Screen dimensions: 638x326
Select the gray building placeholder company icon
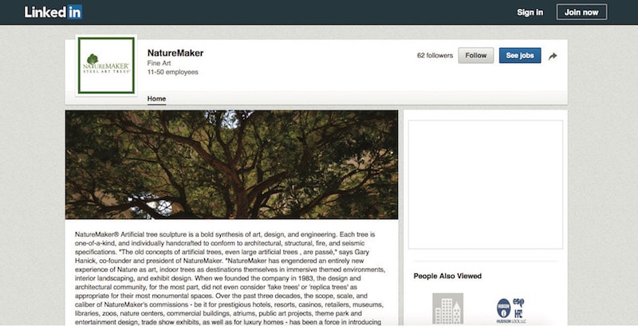click(x=447, y=308)
